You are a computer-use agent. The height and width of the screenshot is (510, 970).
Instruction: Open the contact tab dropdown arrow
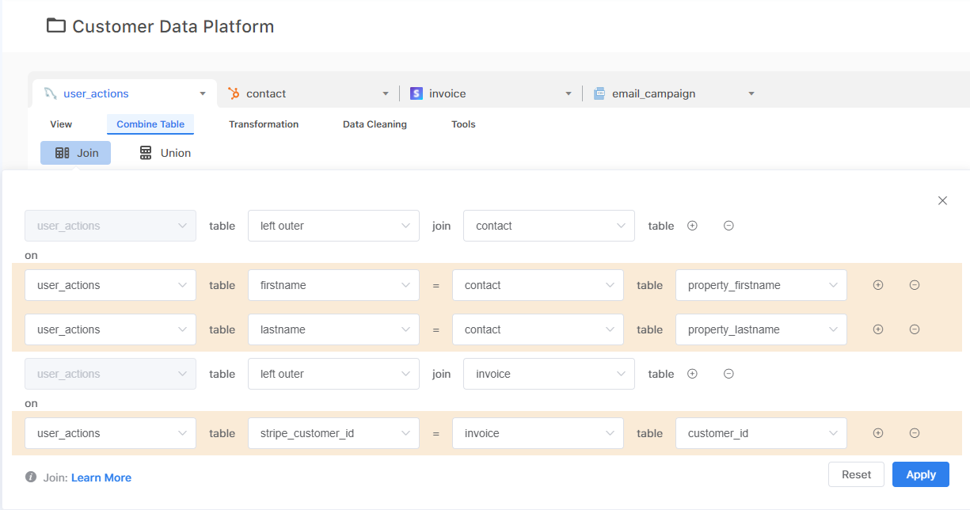[386, 93]
